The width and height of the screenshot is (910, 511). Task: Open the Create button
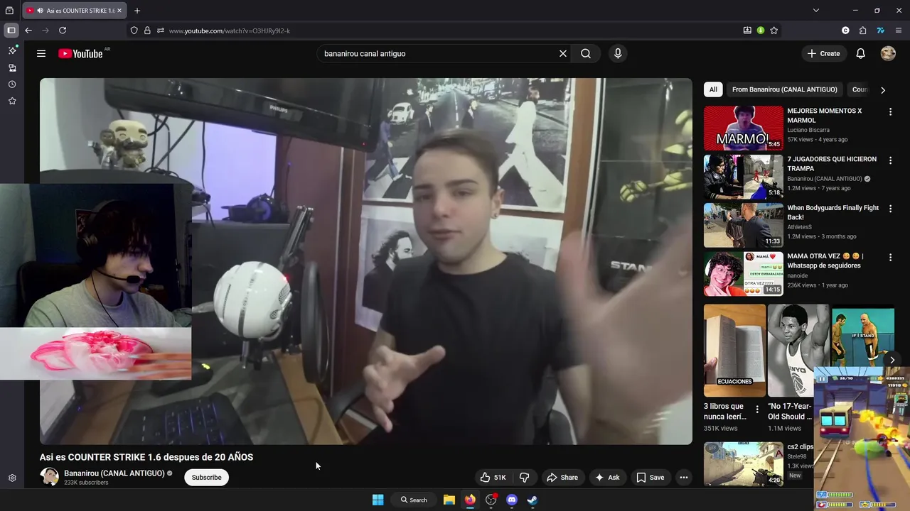pyautogui.click(x=823, y=53)
